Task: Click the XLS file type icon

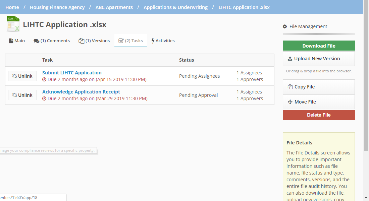Action: pos(13,23)
